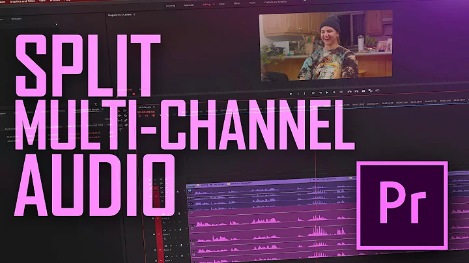Play the Program monitor
The image size is (469, 263).
(x=327, y=92)
